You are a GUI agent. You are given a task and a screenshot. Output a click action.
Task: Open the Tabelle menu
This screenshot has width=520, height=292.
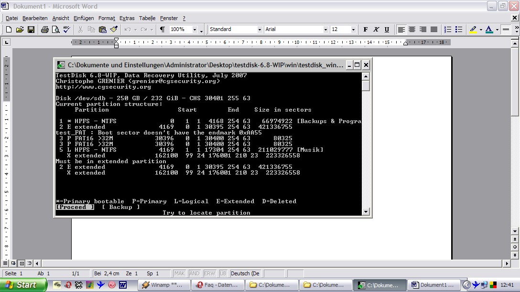pos(147,18)
